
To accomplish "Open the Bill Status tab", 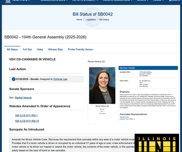I will [x=12, y=50].
